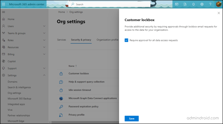Open Microsoft Graph Data Connect applications

[93, 98]
